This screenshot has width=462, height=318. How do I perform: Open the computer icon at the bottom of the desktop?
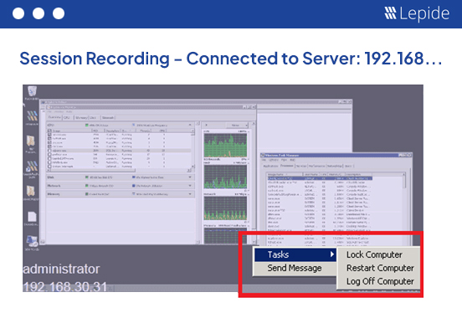point(32,241)
